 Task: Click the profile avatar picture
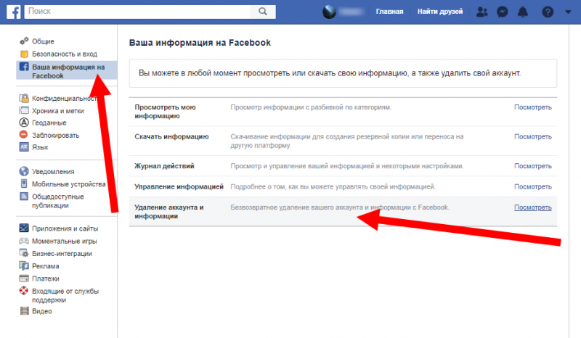(x=329, y=12)
